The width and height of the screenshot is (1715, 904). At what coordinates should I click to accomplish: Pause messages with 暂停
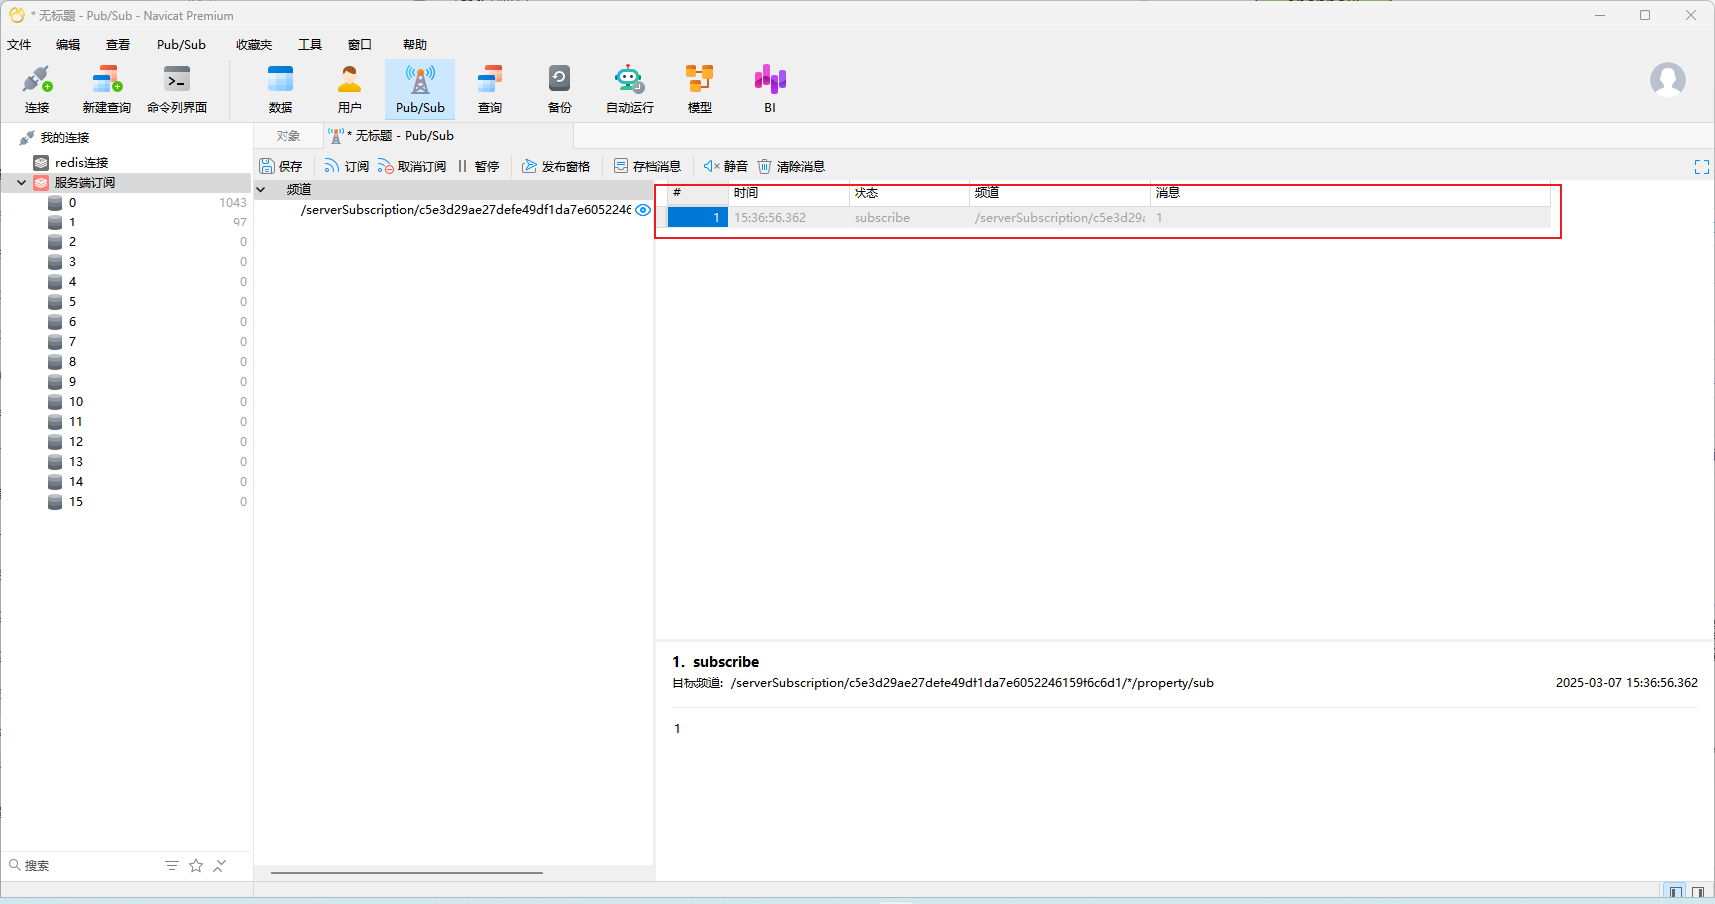[478, 166]
